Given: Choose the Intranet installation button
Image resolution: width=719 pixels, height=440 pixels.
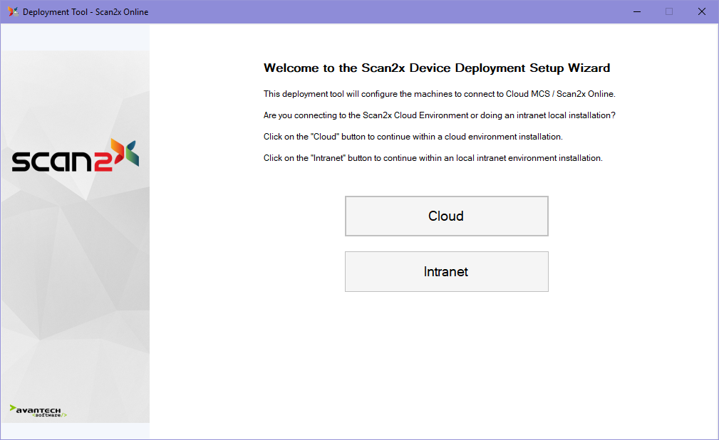Looking at the screenshot, I should point(446,271).
